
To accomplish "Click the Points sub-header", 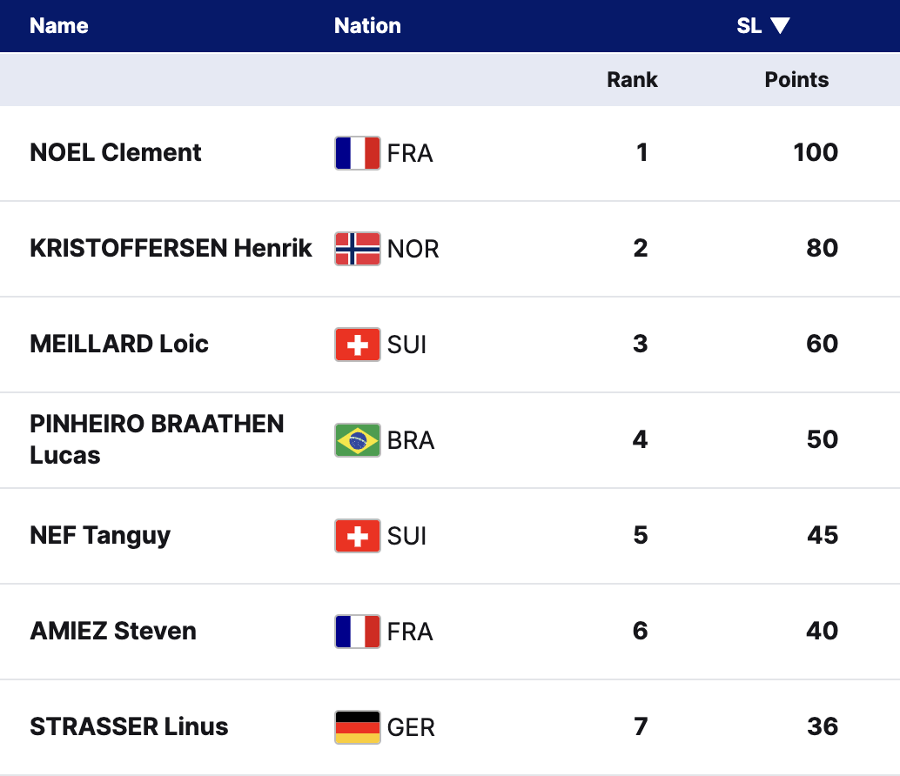I will (796, 80).
